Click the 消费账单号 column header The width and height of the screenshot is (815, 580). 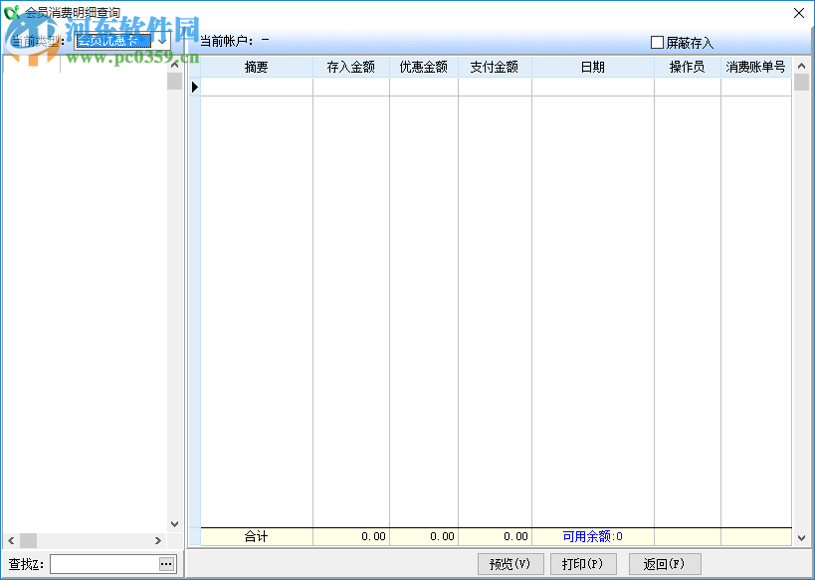[755, 66]
